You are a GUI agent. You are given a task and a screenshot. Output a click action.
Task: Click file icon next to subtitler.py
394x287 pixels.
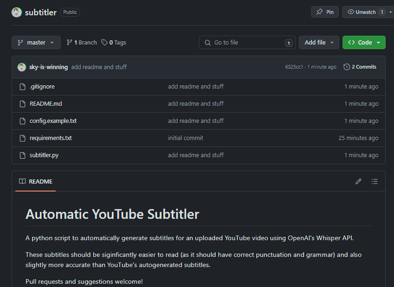click(x=23, y=155)
